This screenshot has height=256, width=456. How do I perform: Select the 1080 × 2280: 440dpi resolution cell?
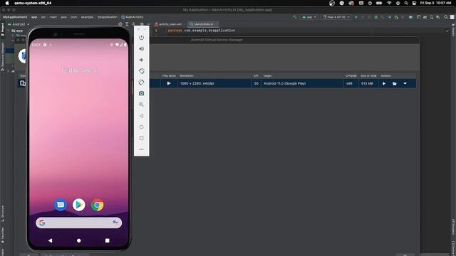(x=214, y=83)
